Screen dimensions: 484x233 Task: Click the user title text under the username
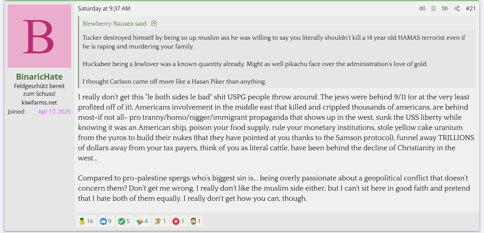tap(39, 90)
